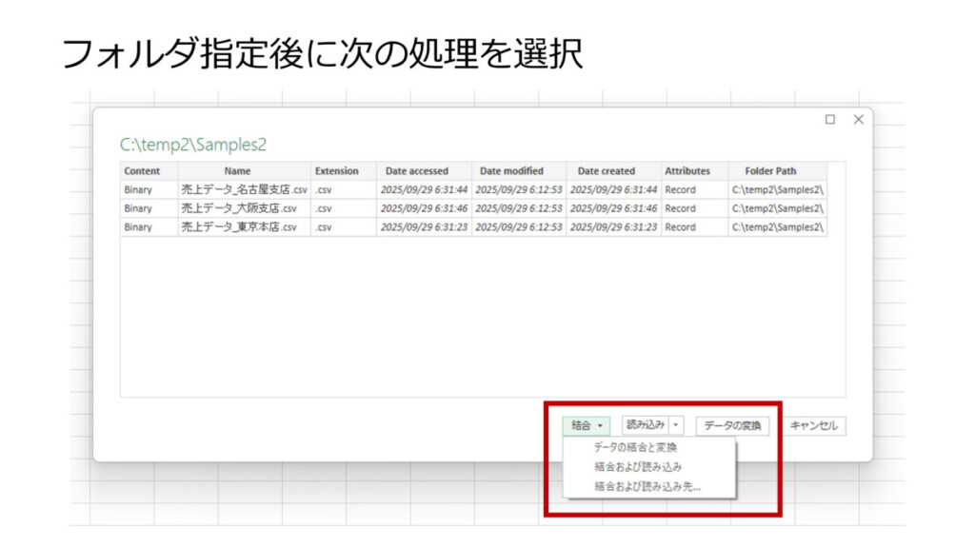Close the folder preview dialog

click(858, 119)
